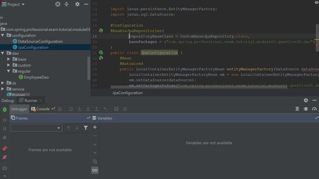
Task: Collapse the configuration folder
Action: 2,35
